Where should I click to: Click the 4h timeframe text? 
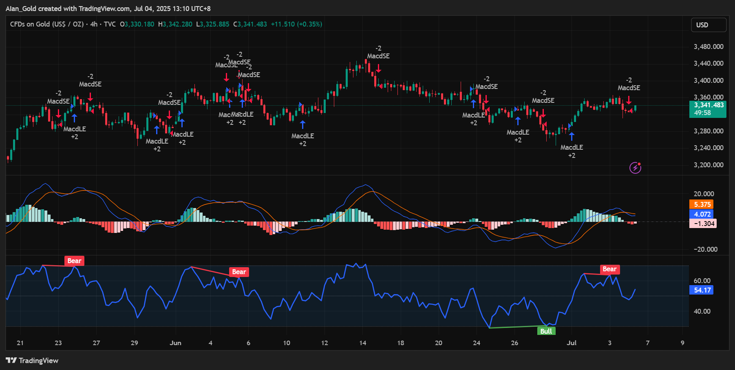click(x=94, y=24)
